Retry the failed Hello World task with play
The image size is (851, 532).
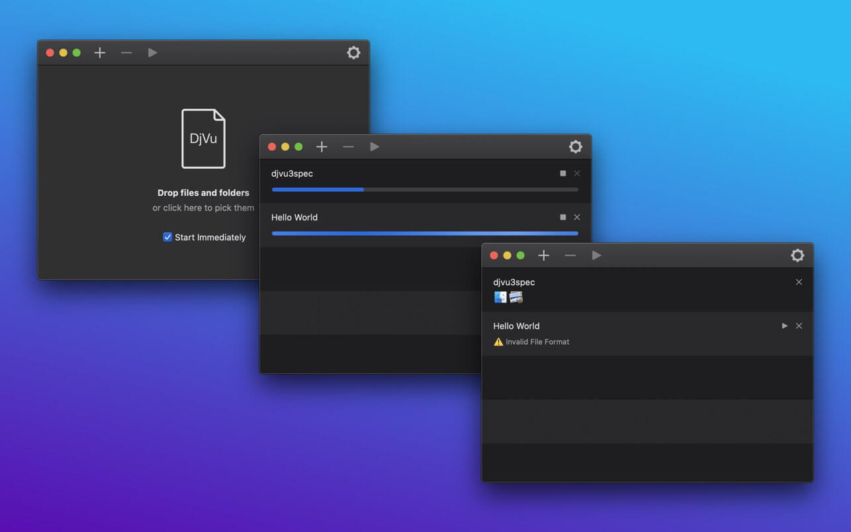click(x=784, y=326)
